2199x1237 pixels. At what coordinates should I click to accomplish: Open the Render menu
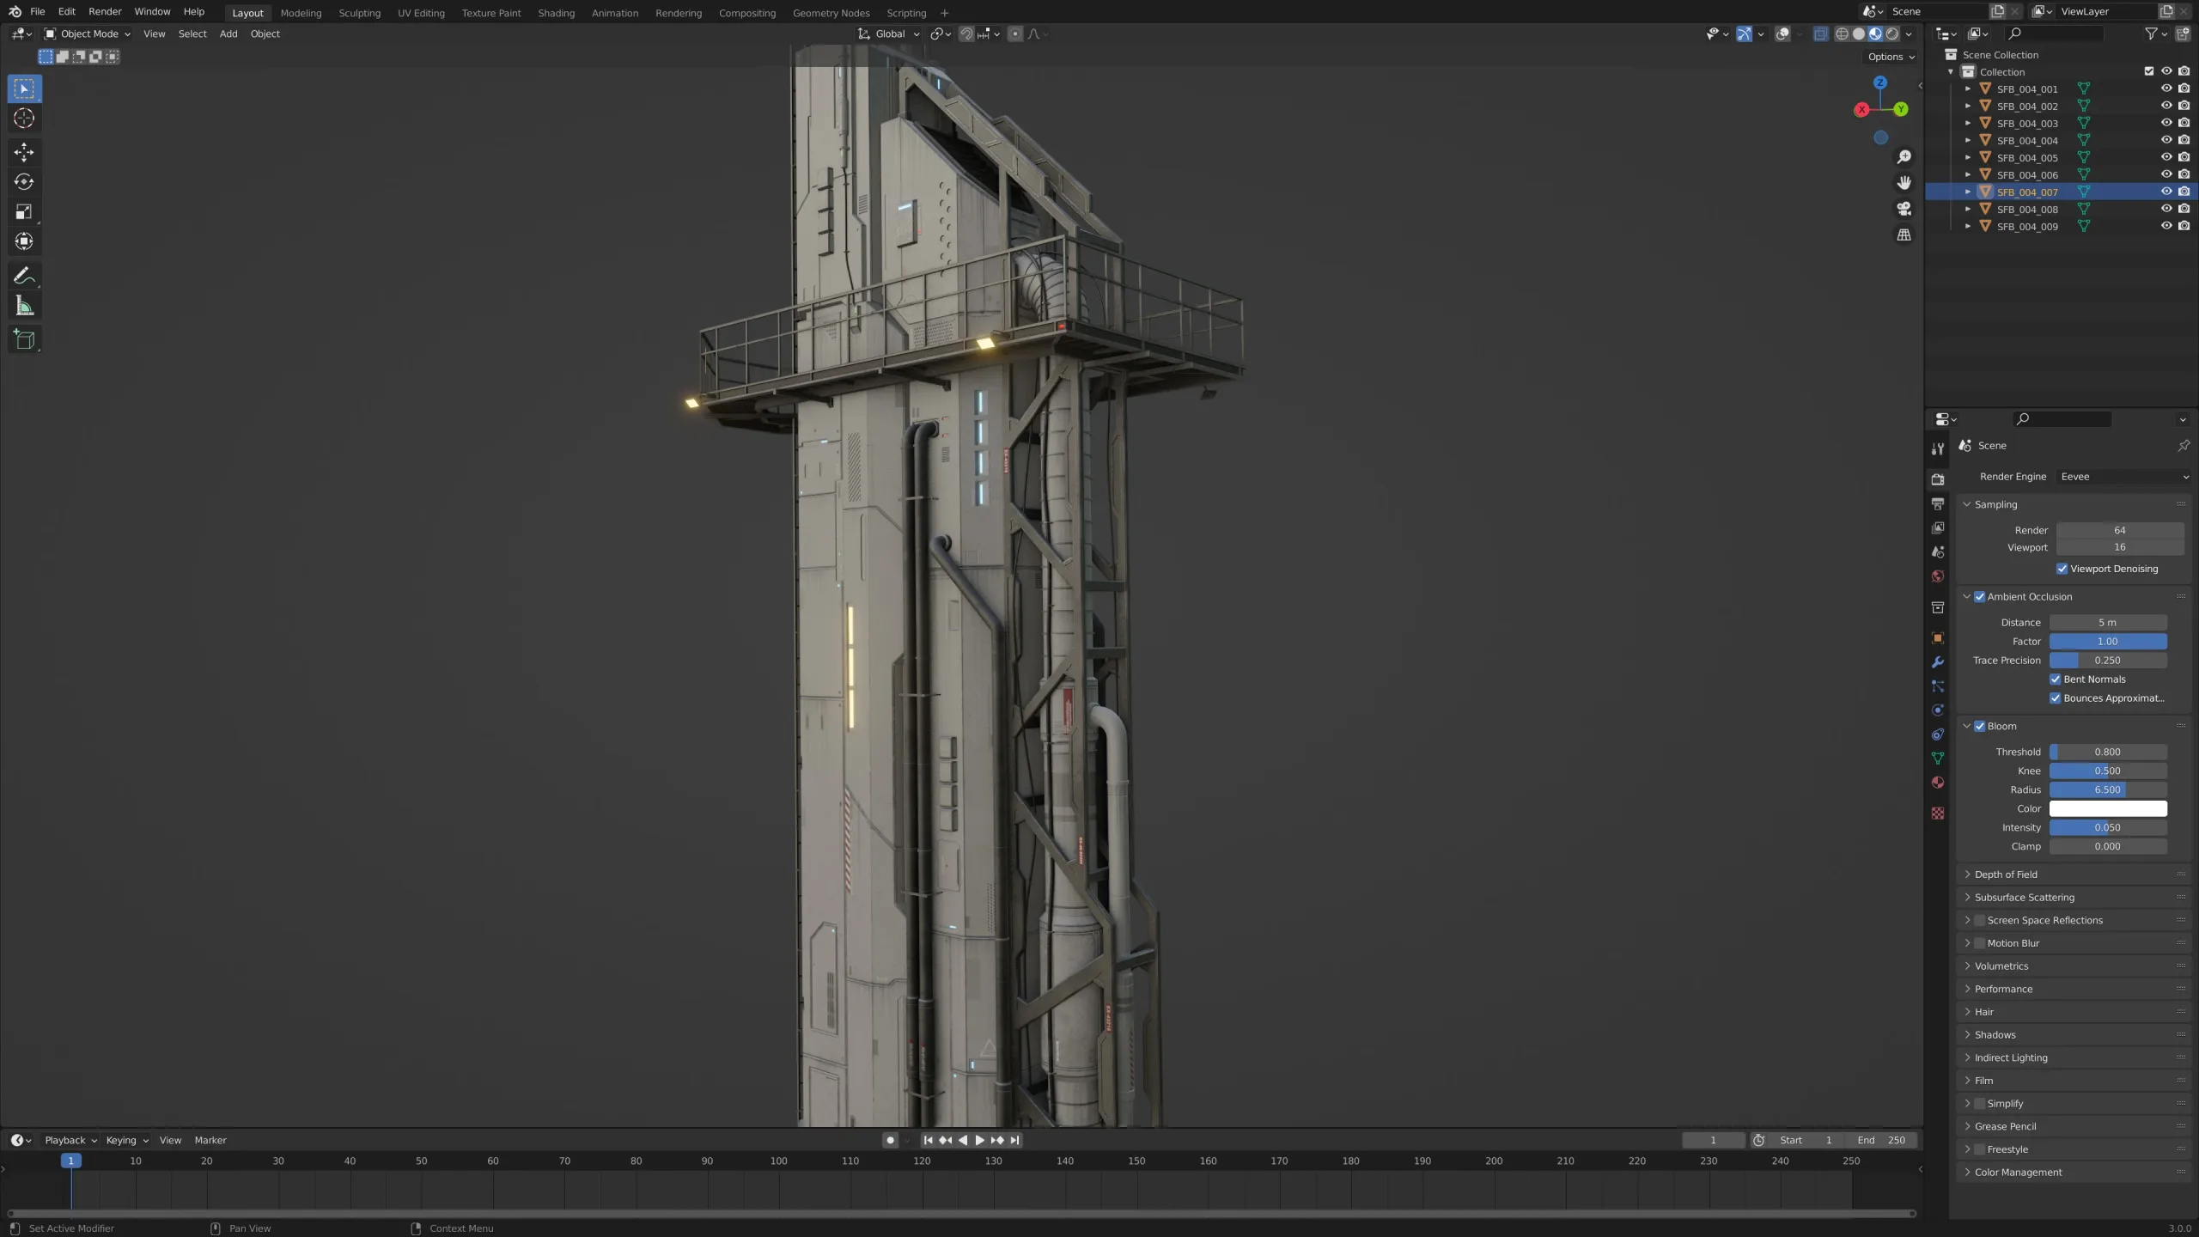pyautogui.click(x=105, y=12)
